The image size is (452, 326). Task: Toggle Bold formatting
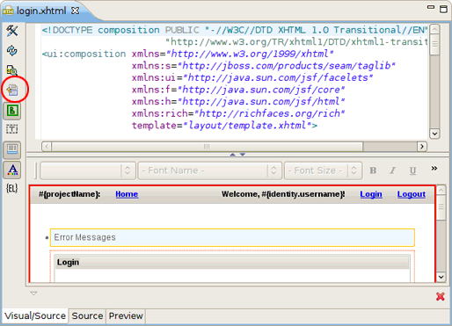373,170
